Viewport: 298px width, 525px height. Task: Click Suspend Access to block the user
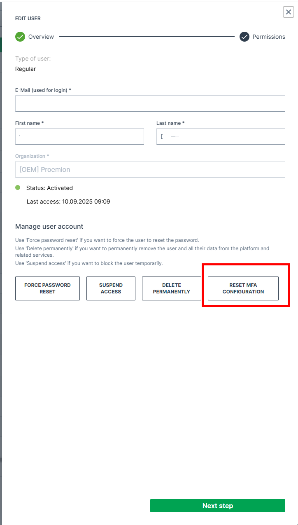click(x=111, y=288)
